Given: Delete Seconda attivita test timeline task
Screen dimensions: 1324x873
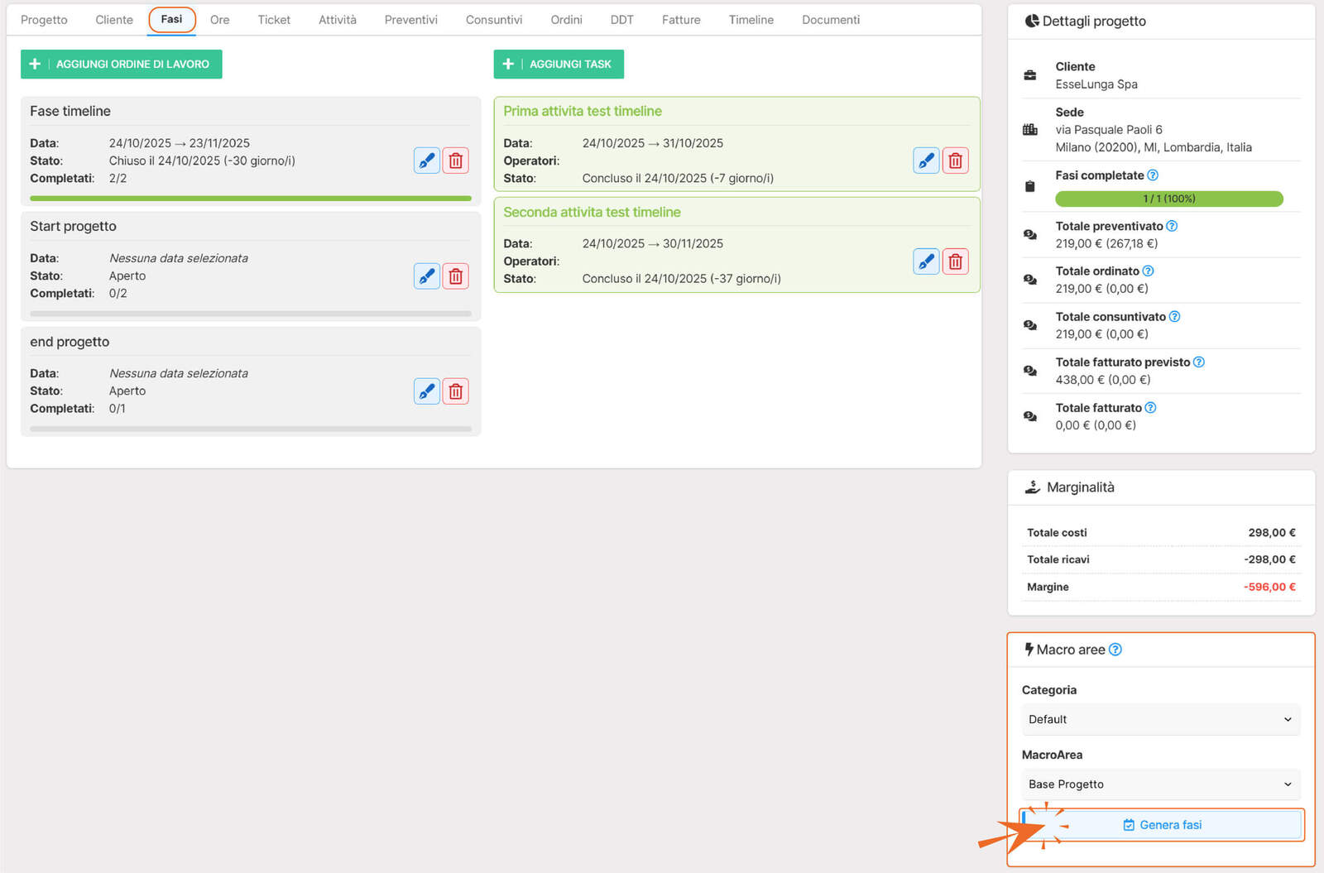Looking at the screenshot, I should [956, 261].
